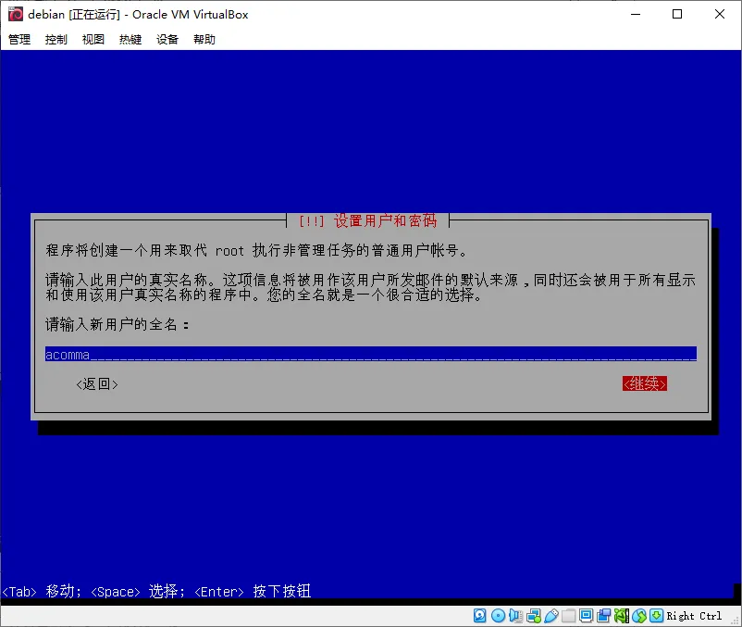Click the VirtualBox logo in the title bar

15,14
